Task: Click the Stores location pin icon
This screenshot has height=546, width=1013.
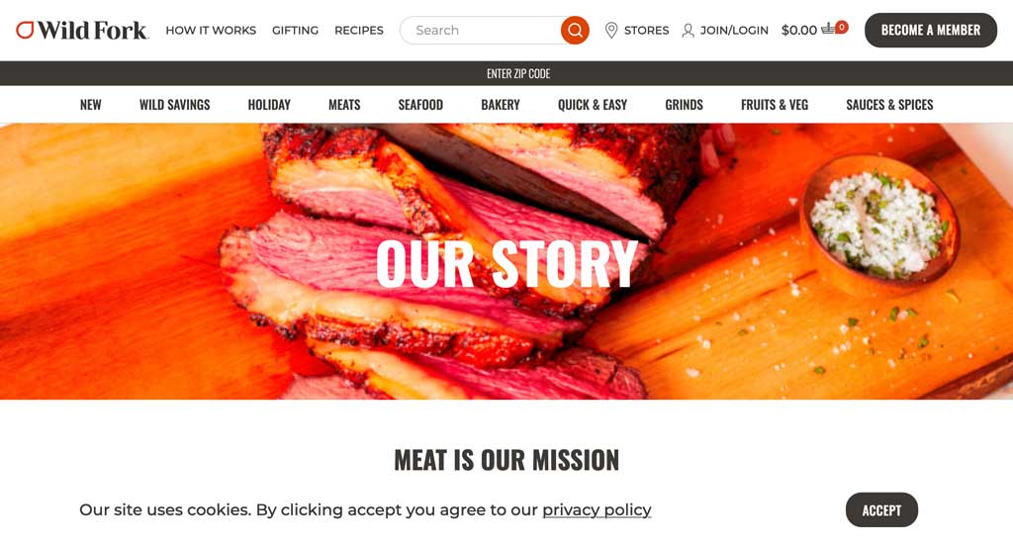Action: 611,31
